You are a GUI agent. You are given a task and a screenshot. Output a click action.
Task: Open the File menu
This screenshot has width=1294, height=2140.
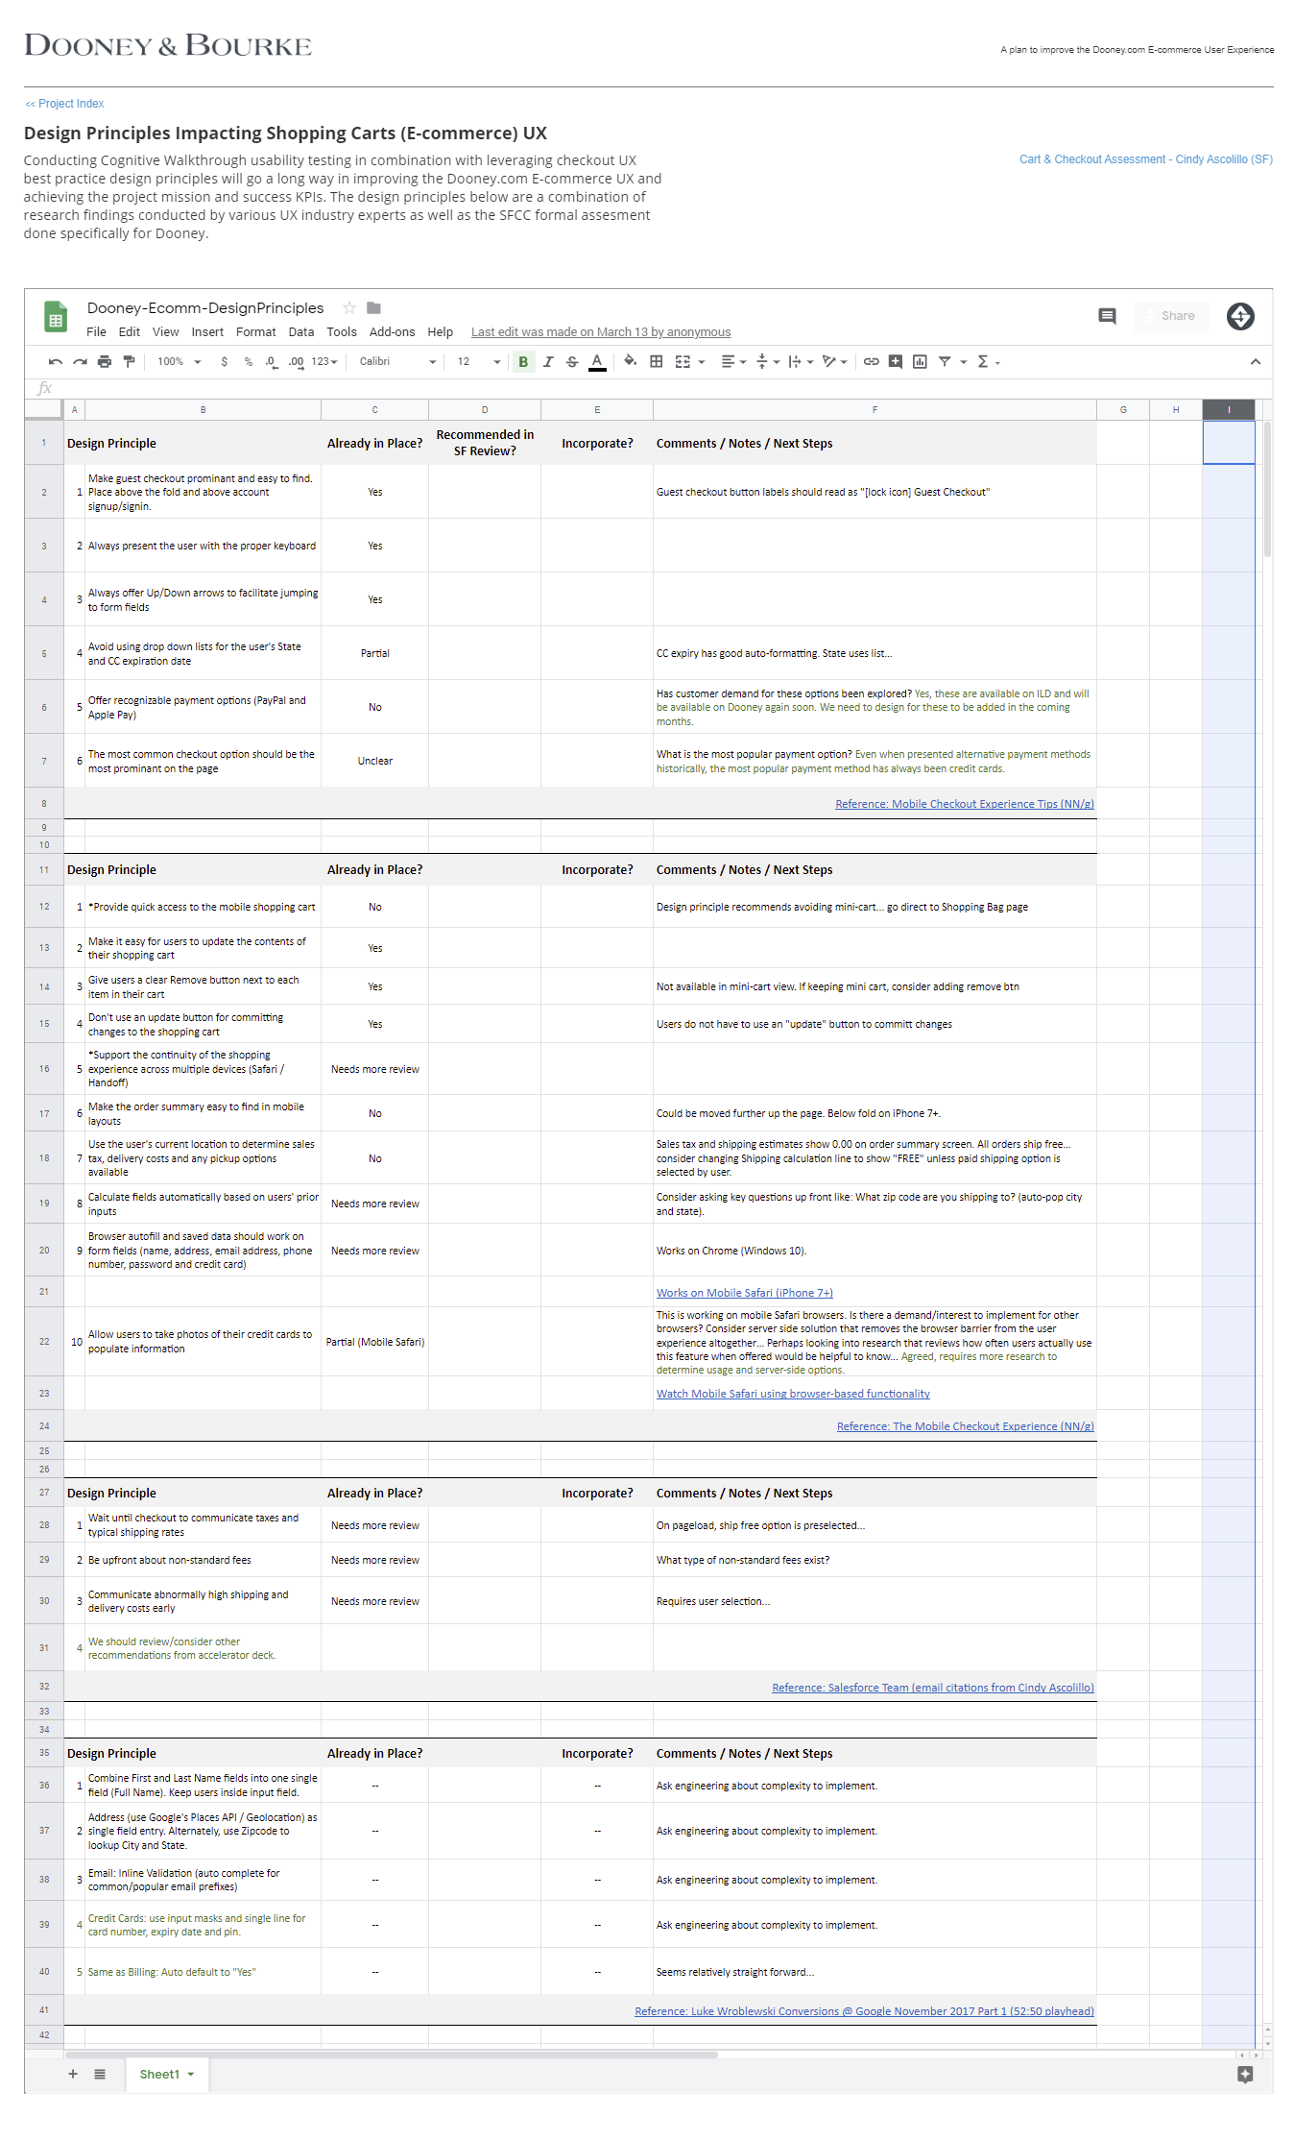coord(96,332)
